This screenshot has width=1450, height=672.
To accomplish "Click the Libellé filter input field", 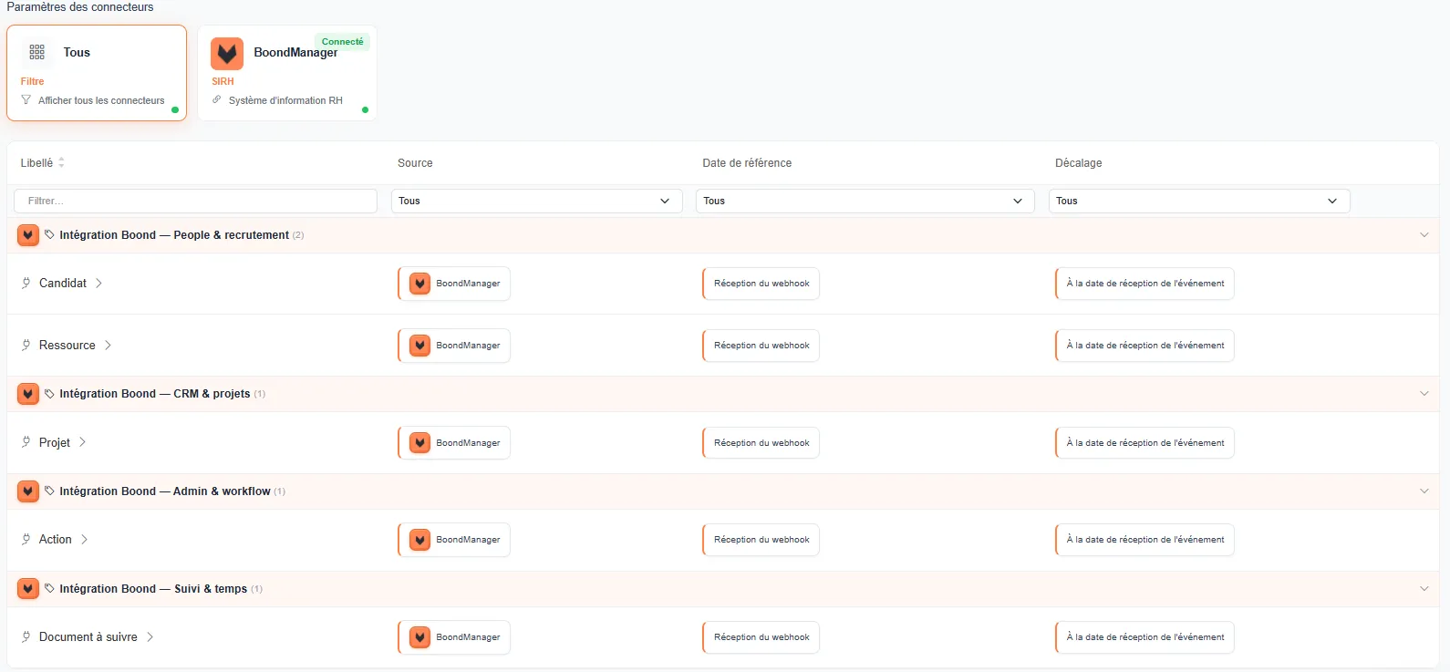I will tap(196, 201).
